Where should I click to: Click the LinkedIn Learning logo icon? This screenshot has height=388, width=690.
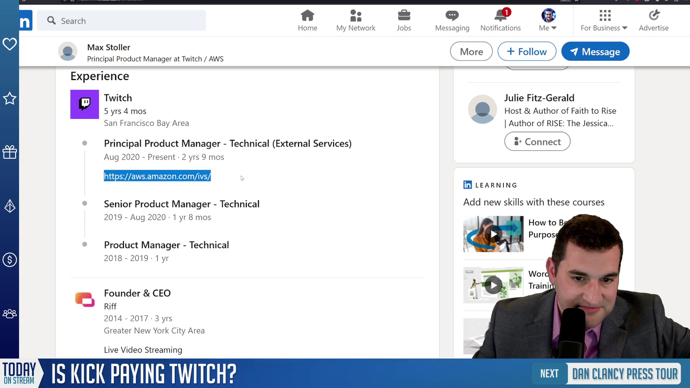click(x=467, y=185)
